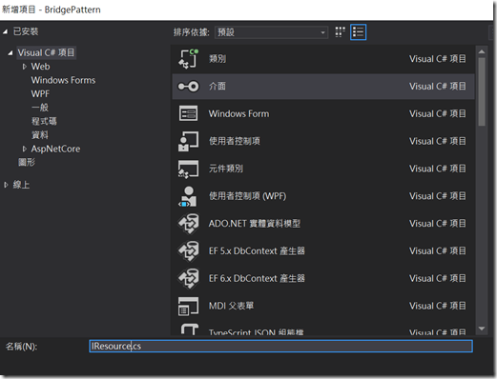Select the 元件類別 component class icon
Screen dimensions: 497x379
188,169
